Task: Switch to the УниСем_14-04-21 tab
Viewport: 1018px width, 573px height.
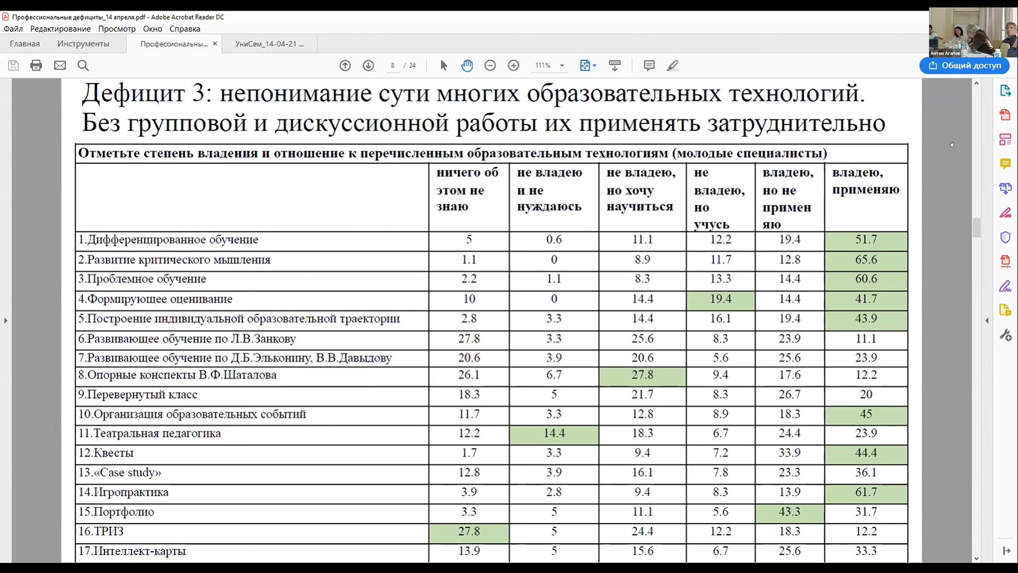Action: [269, 44]
